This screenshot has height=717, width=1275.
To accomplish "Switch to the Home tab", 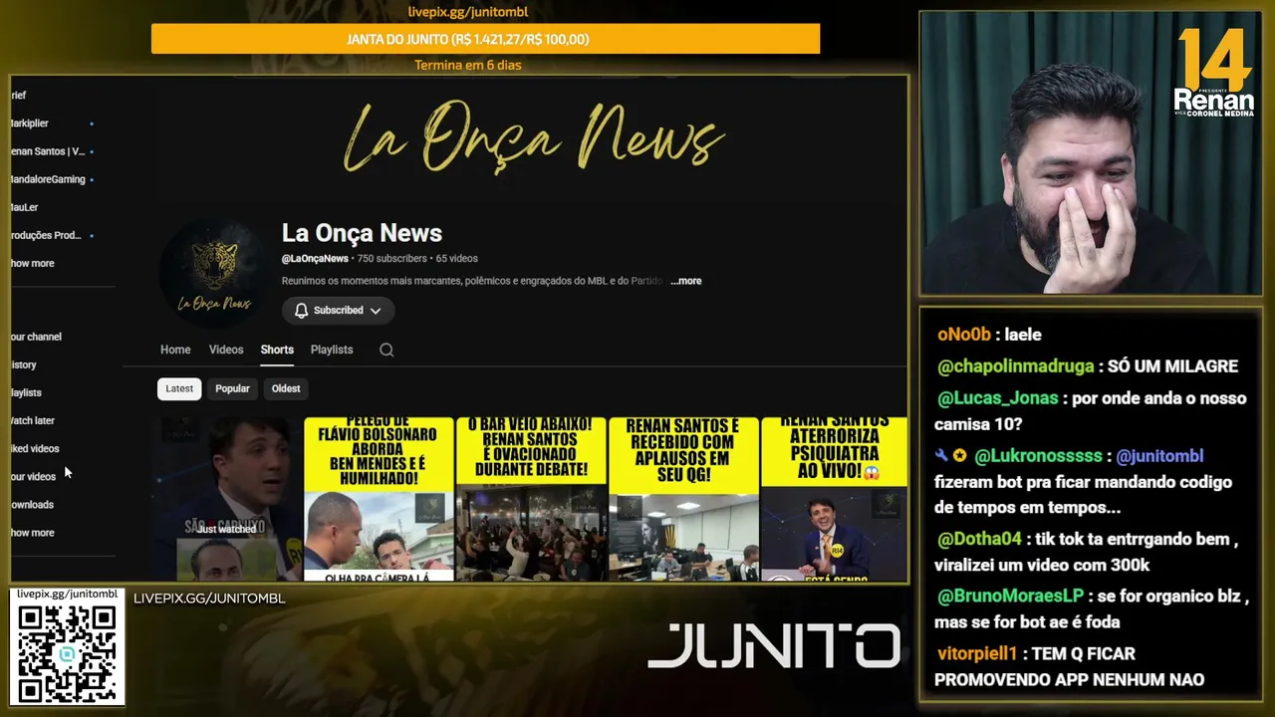I will 175,350.
